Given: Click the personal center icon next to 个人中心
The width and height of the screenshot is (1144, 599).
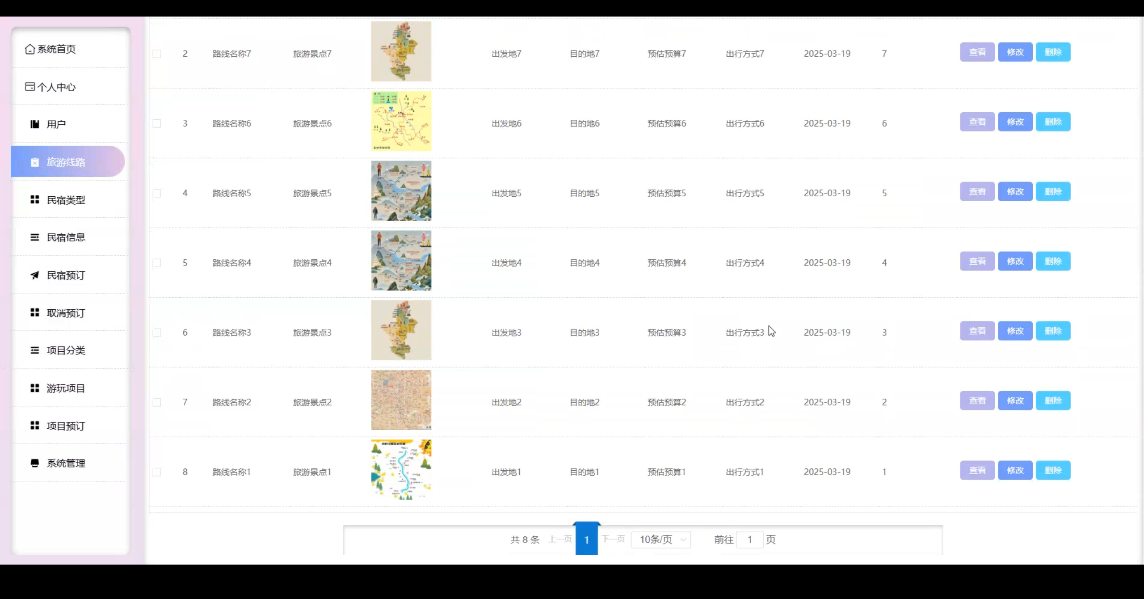Looking at the screenshot, I should [29, 86].
